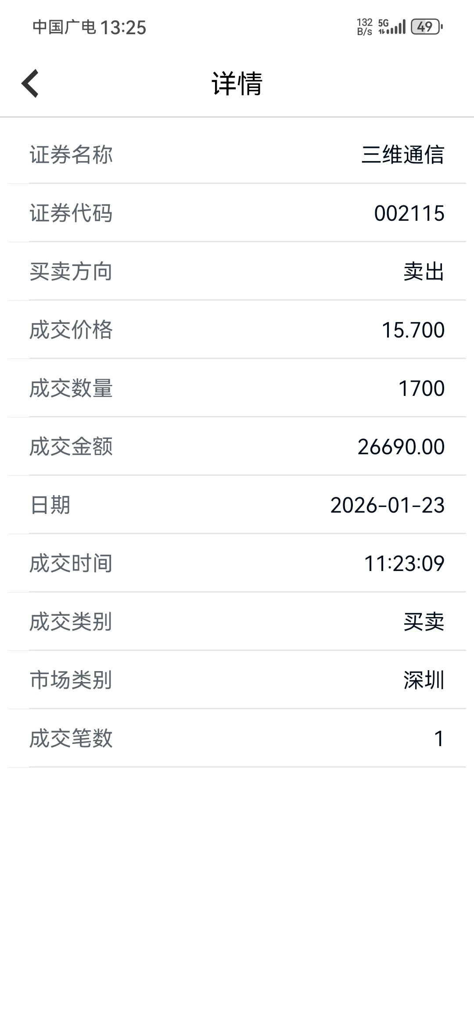
Task: Tap the 成交数量 value 1700
Action: coord(421,388)
